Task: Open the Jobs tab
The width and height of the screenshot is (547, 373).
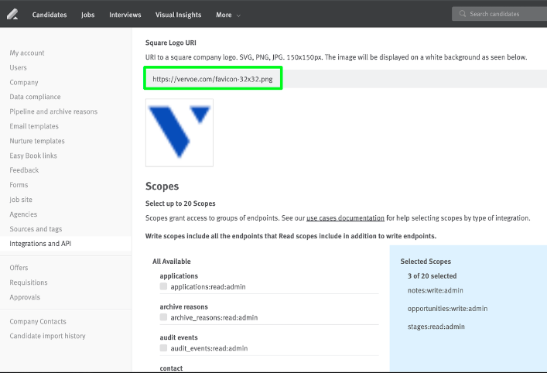Action: pyautogui.click(x=88, y=15)
